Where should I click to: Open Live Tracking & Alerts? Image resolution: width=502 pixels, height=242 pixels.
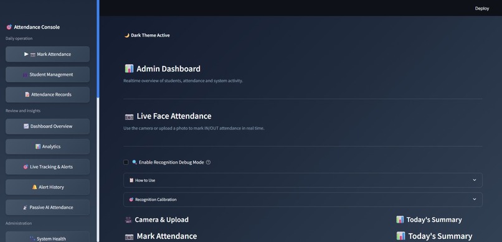pyautogui.click(x=47, y=167)
